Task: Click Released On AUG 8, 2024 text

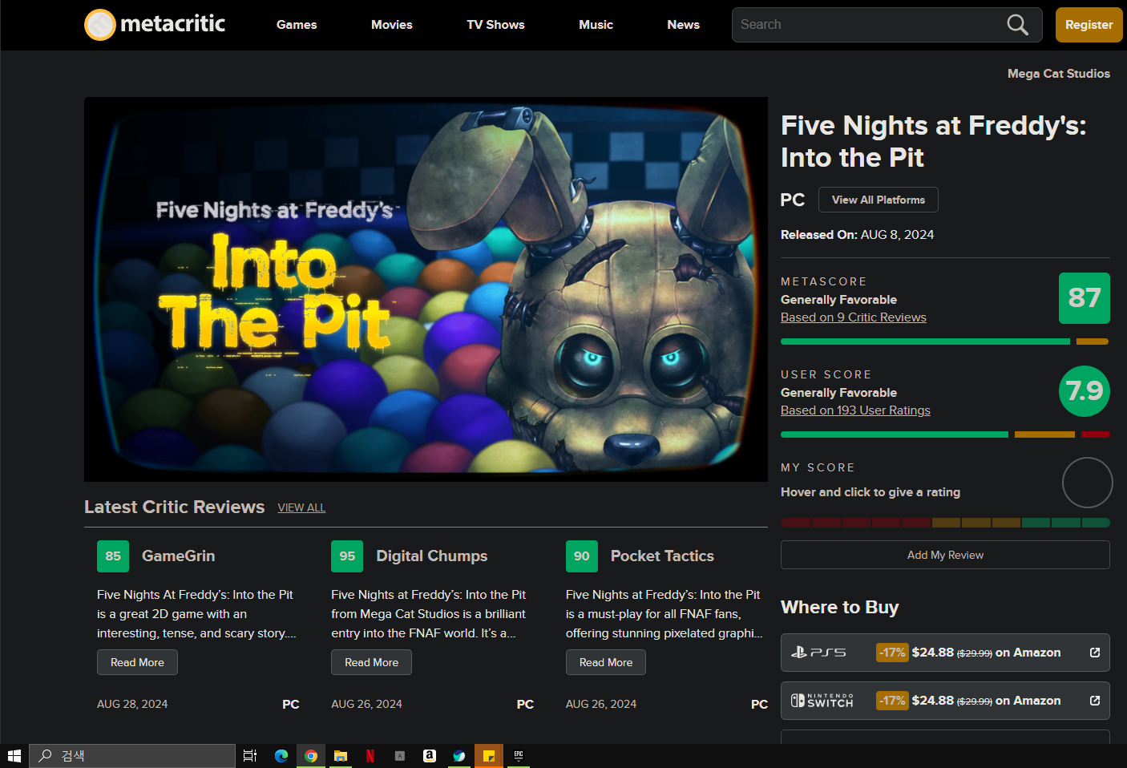Action: 857,235
